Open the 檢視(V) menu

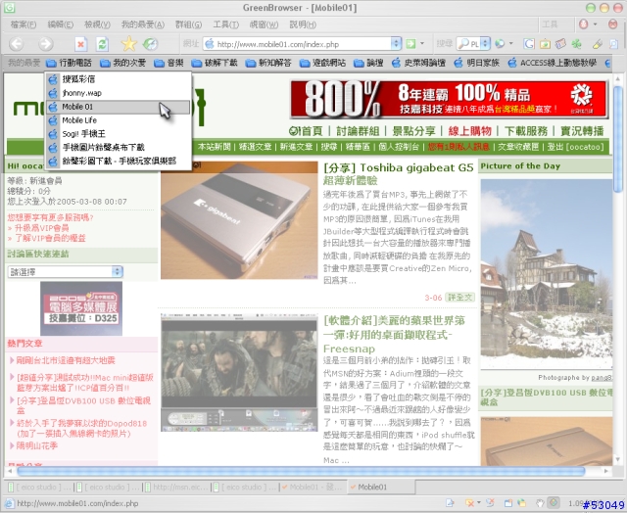pyautogui.click(x=97, y=24)
